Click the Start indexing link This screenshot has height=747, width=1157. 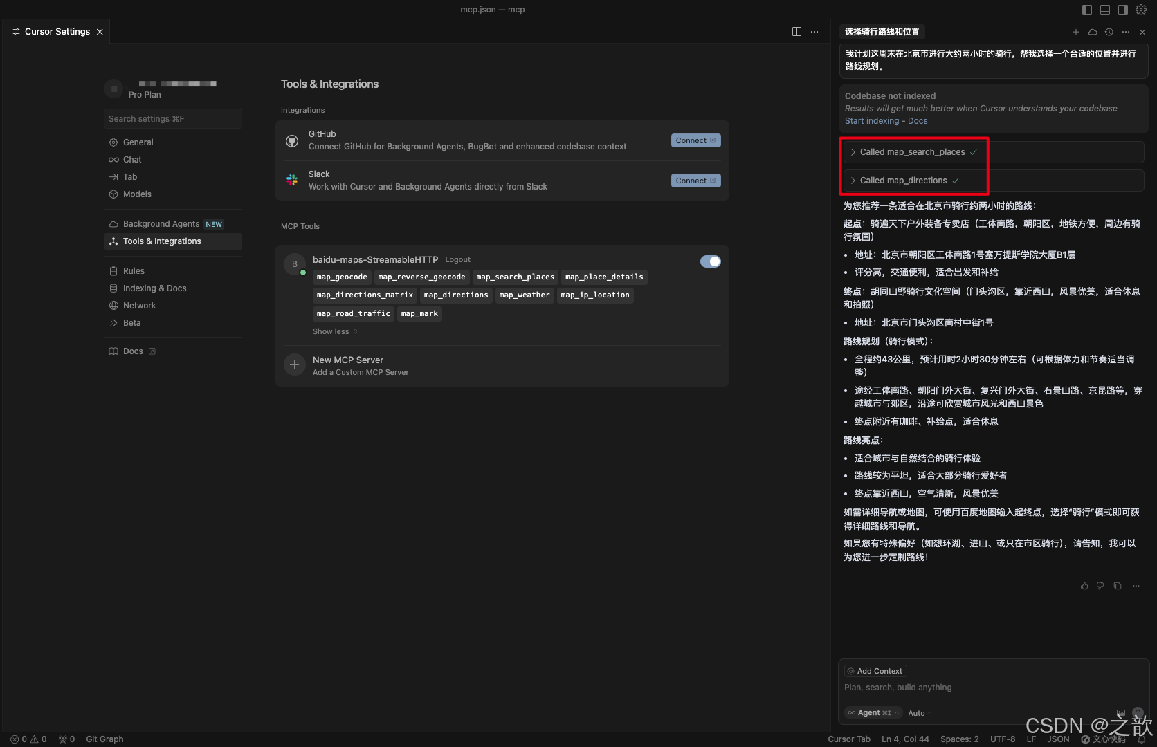(872, 121)
